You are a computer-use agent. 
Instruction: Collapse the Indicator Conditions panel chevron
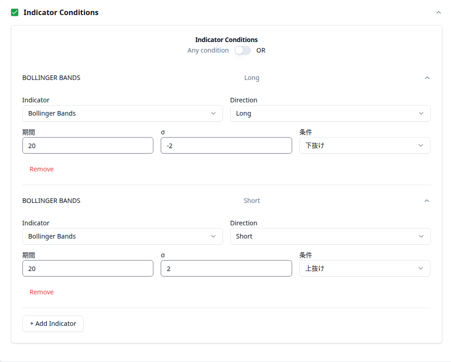pyautogui.click(x=439, y=13)
